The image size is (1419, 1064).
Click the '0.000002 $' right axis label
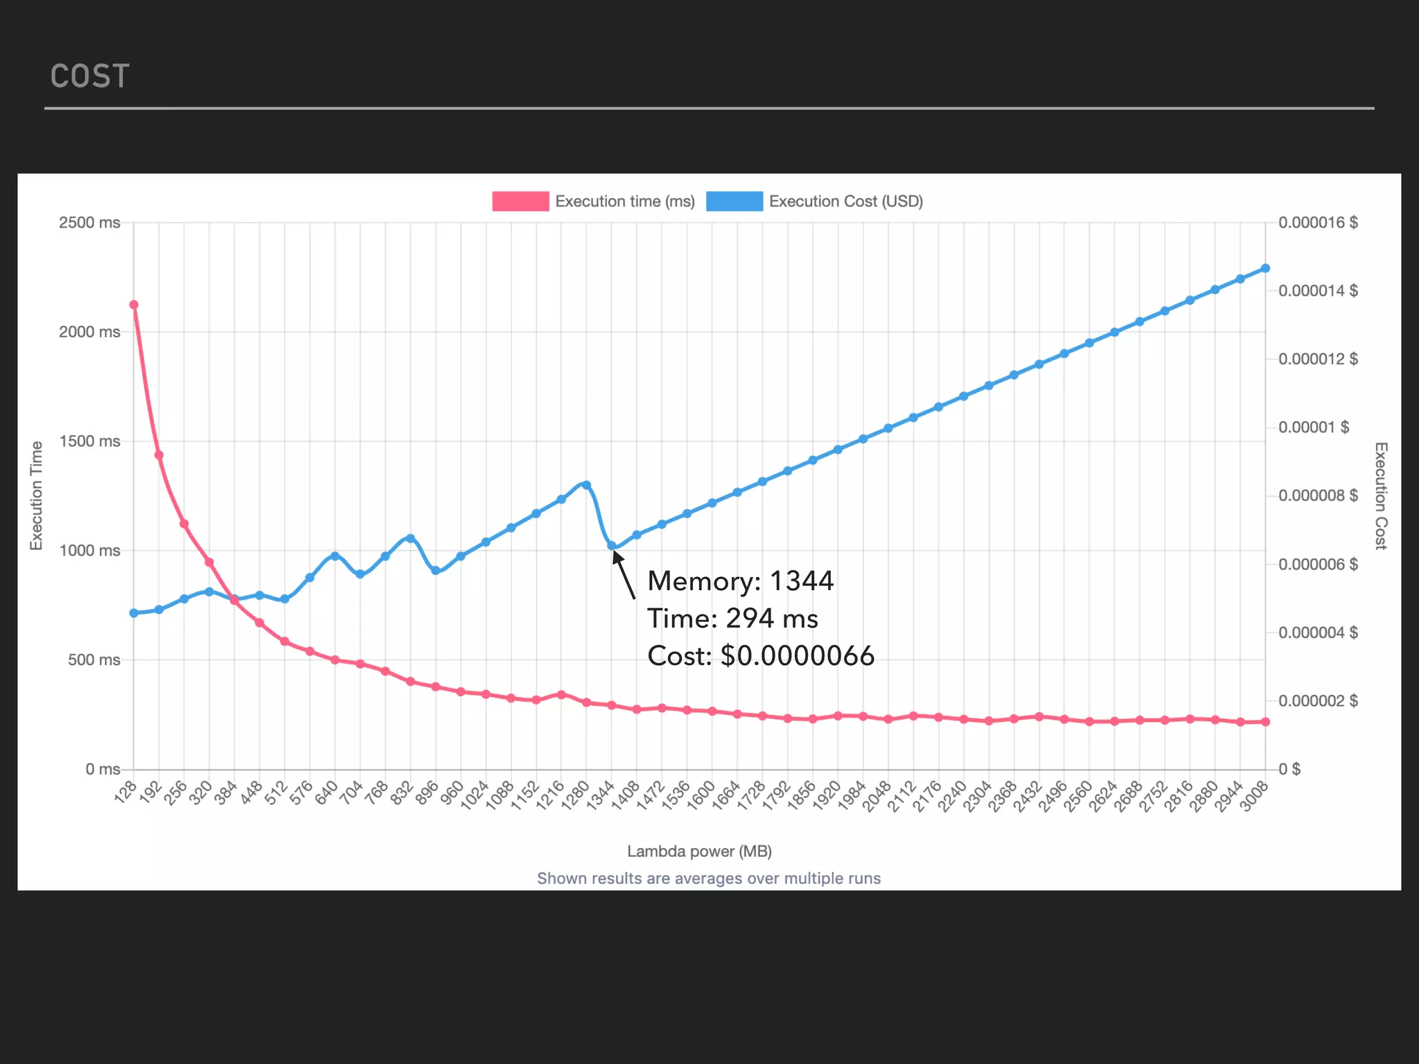[1318, 701]
